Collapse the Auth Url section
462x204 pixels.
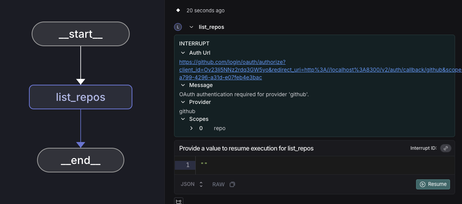(x=183, y=53)
